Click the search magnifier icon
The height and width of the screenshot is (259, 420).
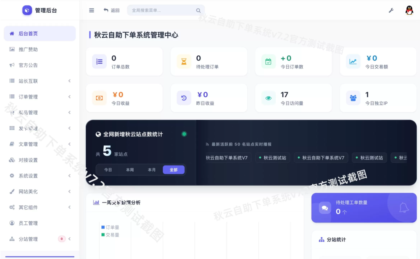pos(198,10)
